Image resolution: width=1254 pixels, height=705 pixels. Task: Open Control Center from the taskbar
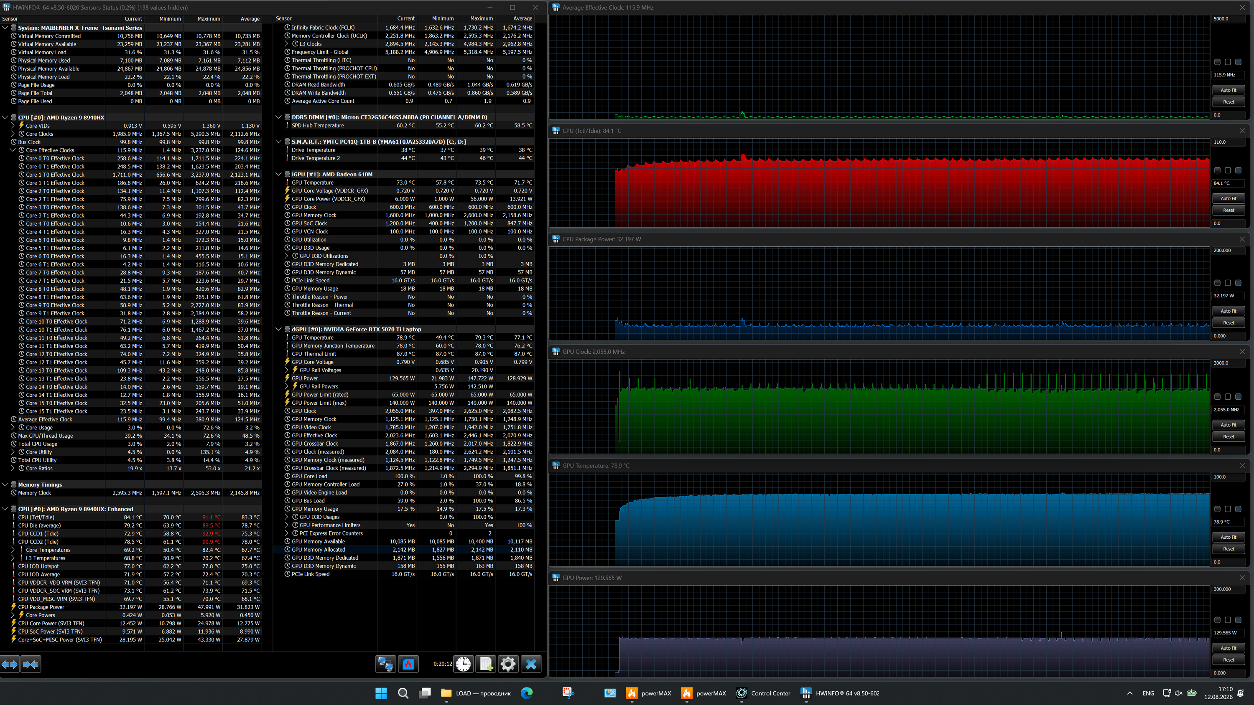coord(763,693)
